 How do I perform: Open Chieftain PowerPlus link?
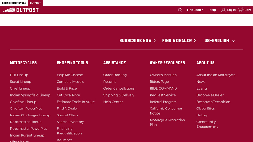[x=26, y=109]
